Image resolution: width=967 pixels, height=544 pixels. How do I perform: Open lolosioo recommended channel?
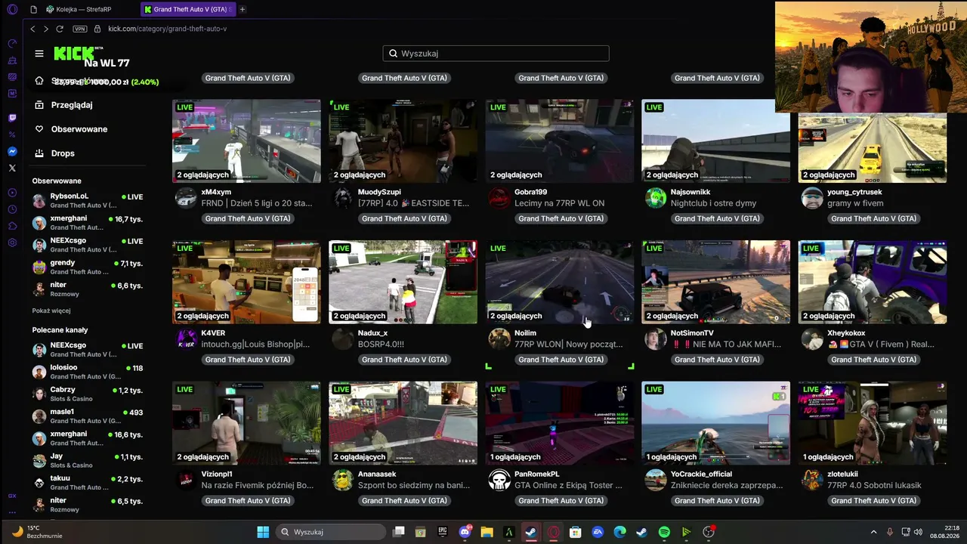click(88, 372)
